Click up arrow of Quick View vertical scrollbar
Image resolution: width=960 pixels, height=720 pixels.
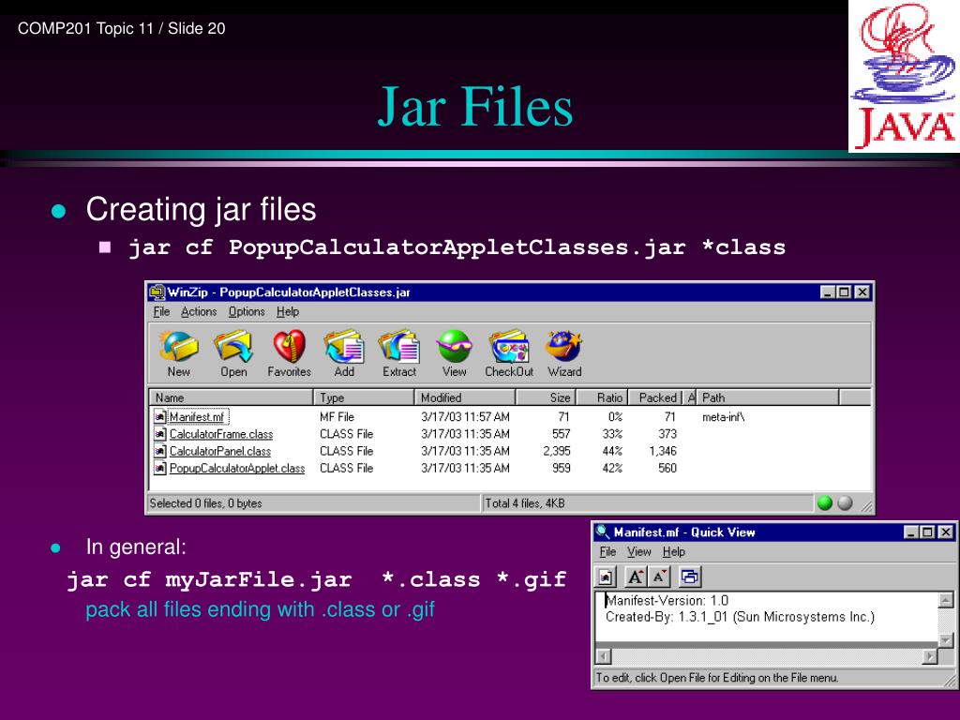point(946,600)
